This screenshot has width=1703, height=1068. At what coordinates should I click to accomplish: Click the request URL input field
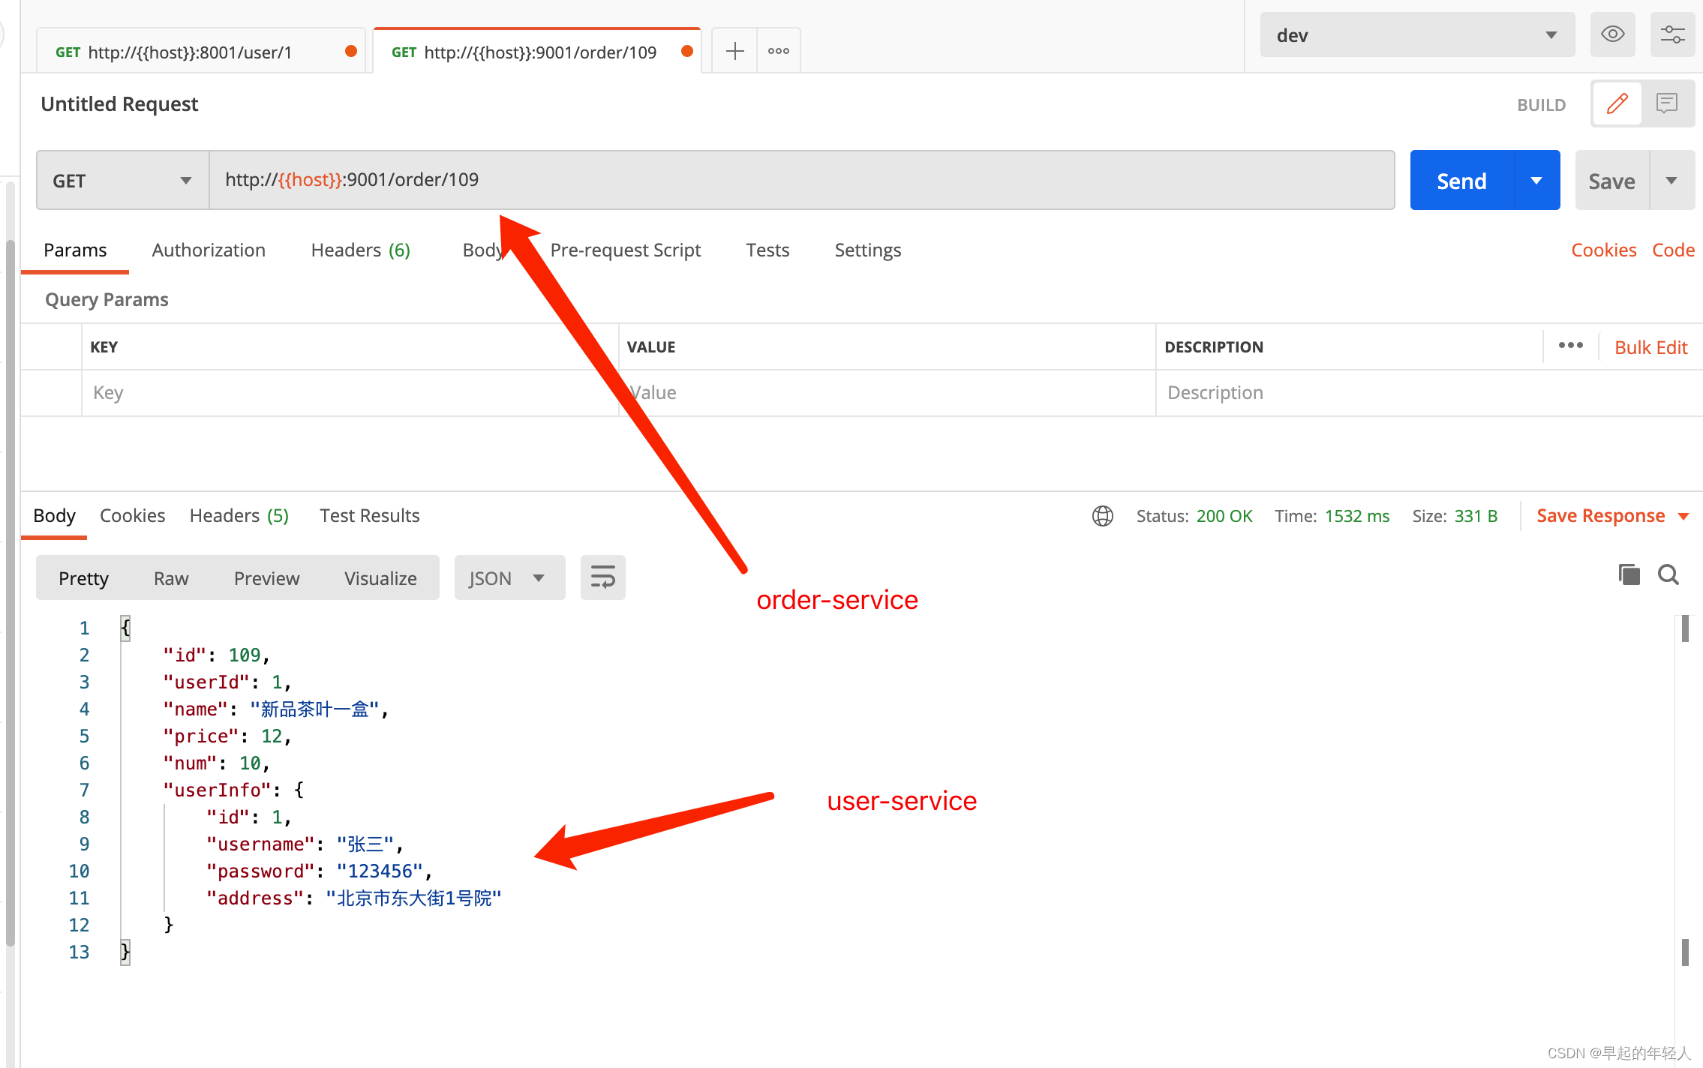(x=800, y=180)
